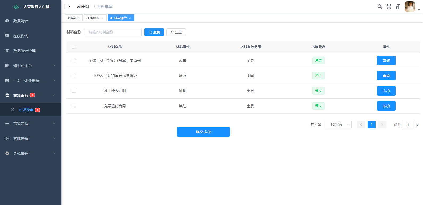Open the font size adjustment icon
The height and width of the screenshot is (205, 423).
398,7
